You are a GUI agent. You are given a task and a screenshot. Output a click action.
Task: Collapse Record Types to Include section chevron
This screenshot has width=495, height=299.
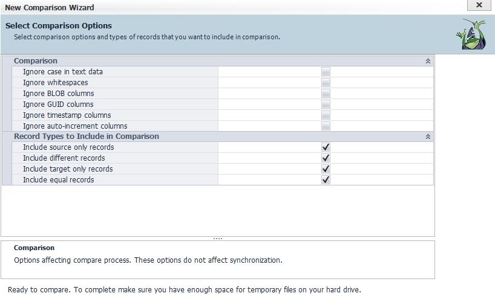(x=428, y=137)
